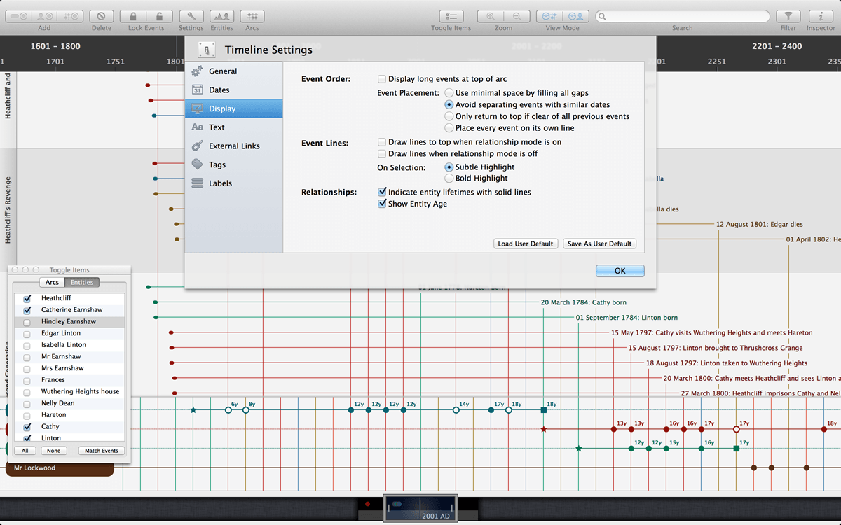Click event '15 August 1797: Linton brought to Thrushcross Grange'

(716, 348)
